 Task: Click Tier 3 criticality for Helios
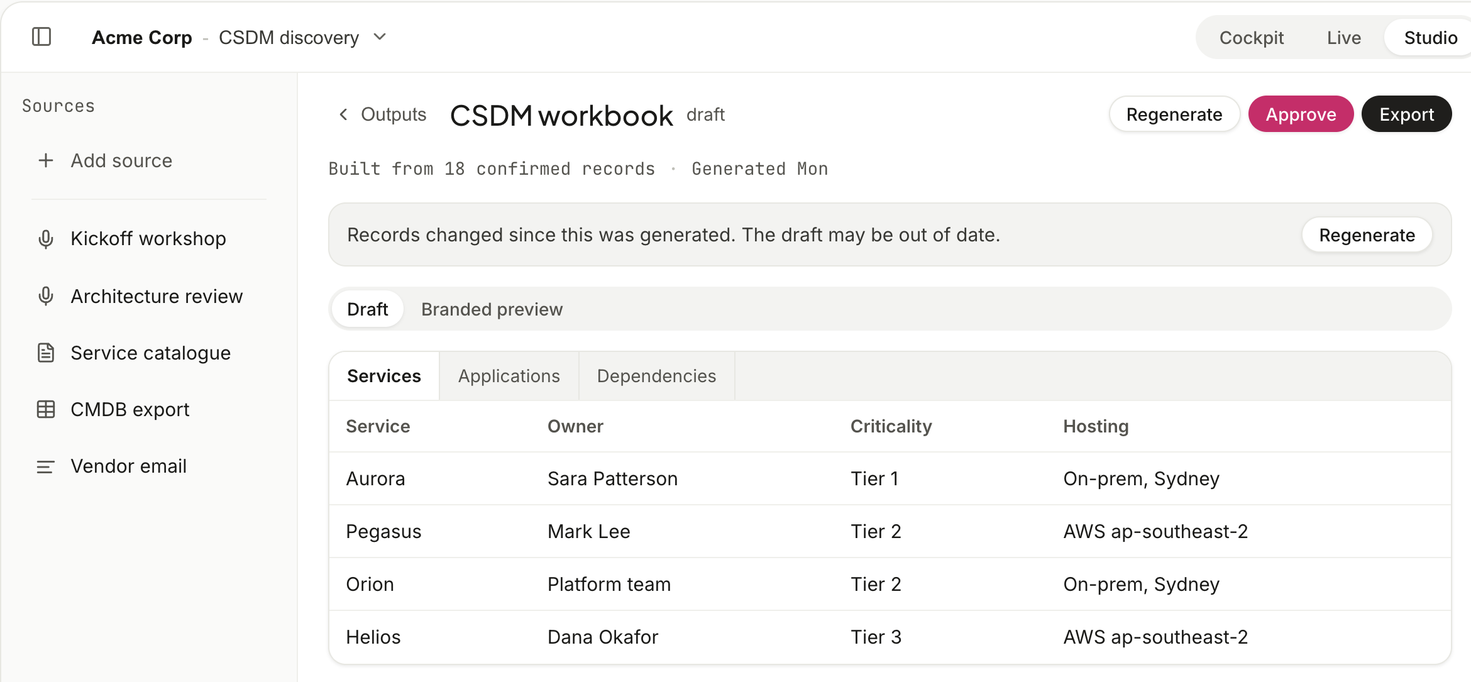(x=876, y=637)
